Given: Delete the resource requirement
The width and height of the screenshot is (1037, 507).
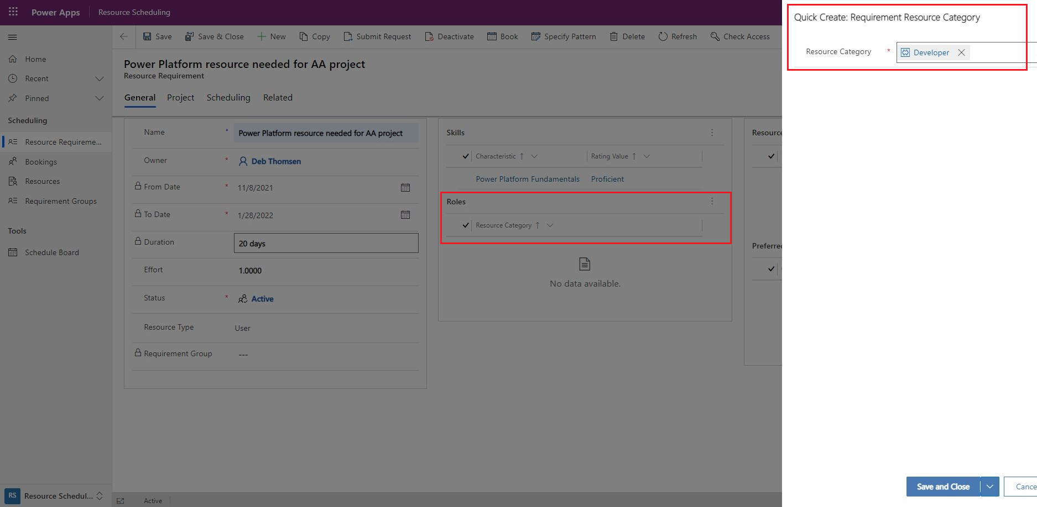Looking at the screenshot, I should click(x=627, y=36).
